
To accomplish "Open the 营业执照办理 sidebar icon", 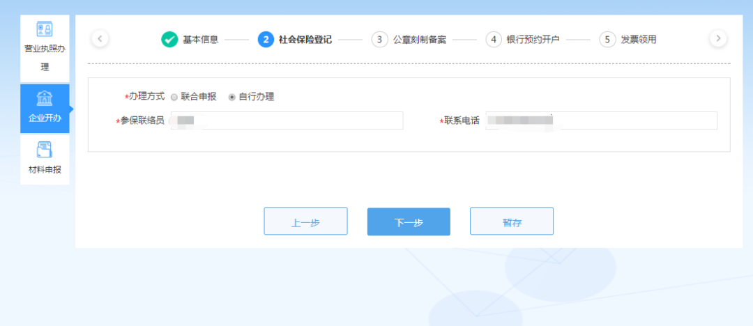I will coord(45,29).
